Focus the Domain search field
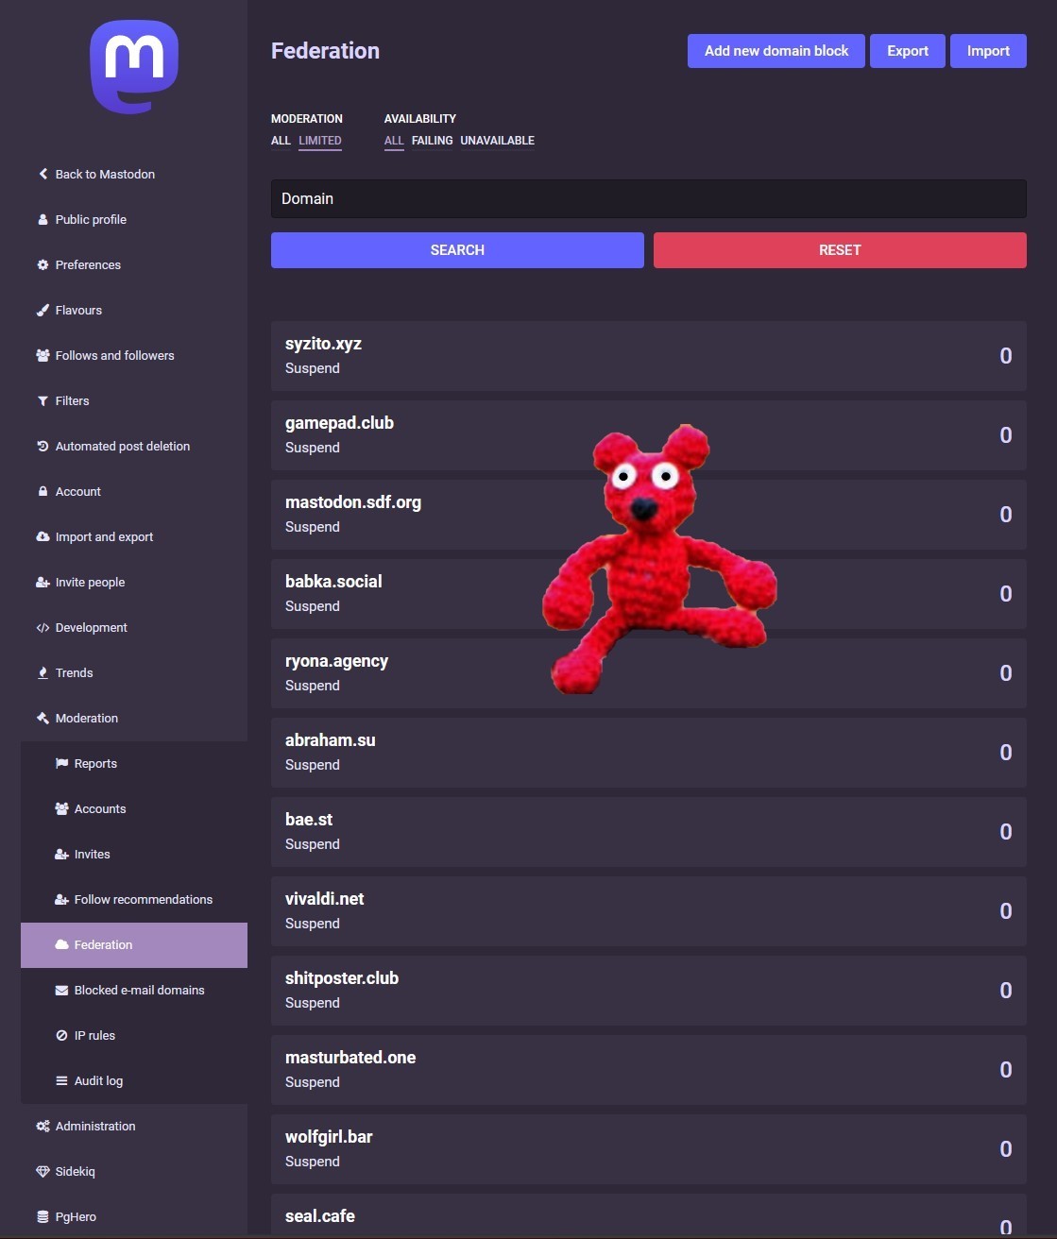 tap(649, 198)
